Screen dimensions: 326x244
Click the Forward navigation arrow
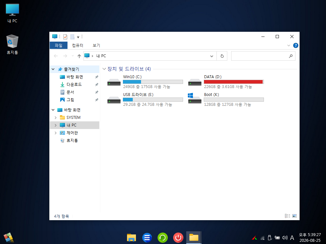pyautogui.click(x=65, y=56)
